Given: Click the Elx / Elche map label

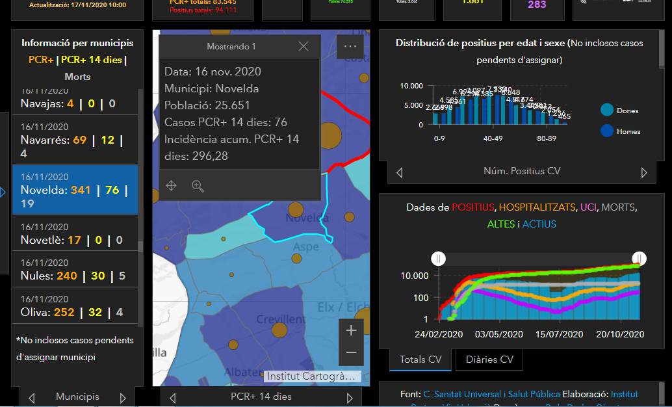Looking at the screenshot, I should tap(343, 308).
